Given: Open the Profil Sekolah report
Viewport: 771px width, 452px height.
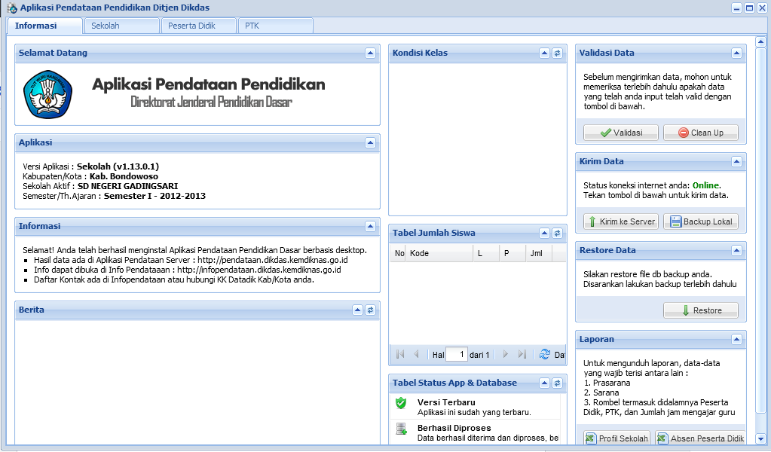Looking at the screenshot, I should click(617, 438).
